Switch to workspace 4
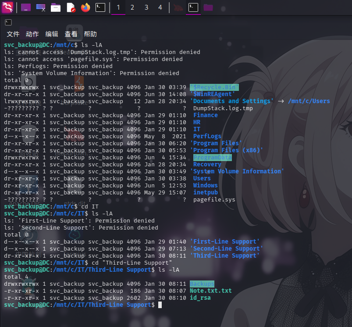 tap(160, 7)
